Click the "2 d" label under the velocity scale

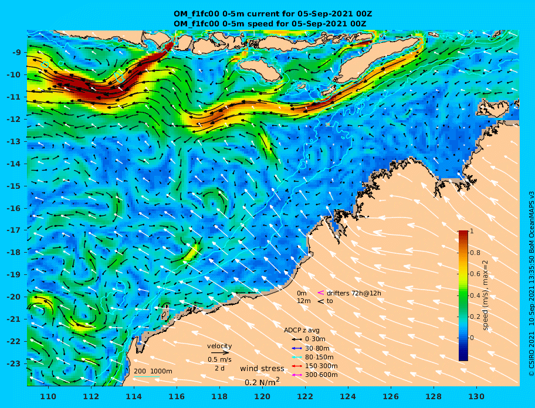[220, 369]
